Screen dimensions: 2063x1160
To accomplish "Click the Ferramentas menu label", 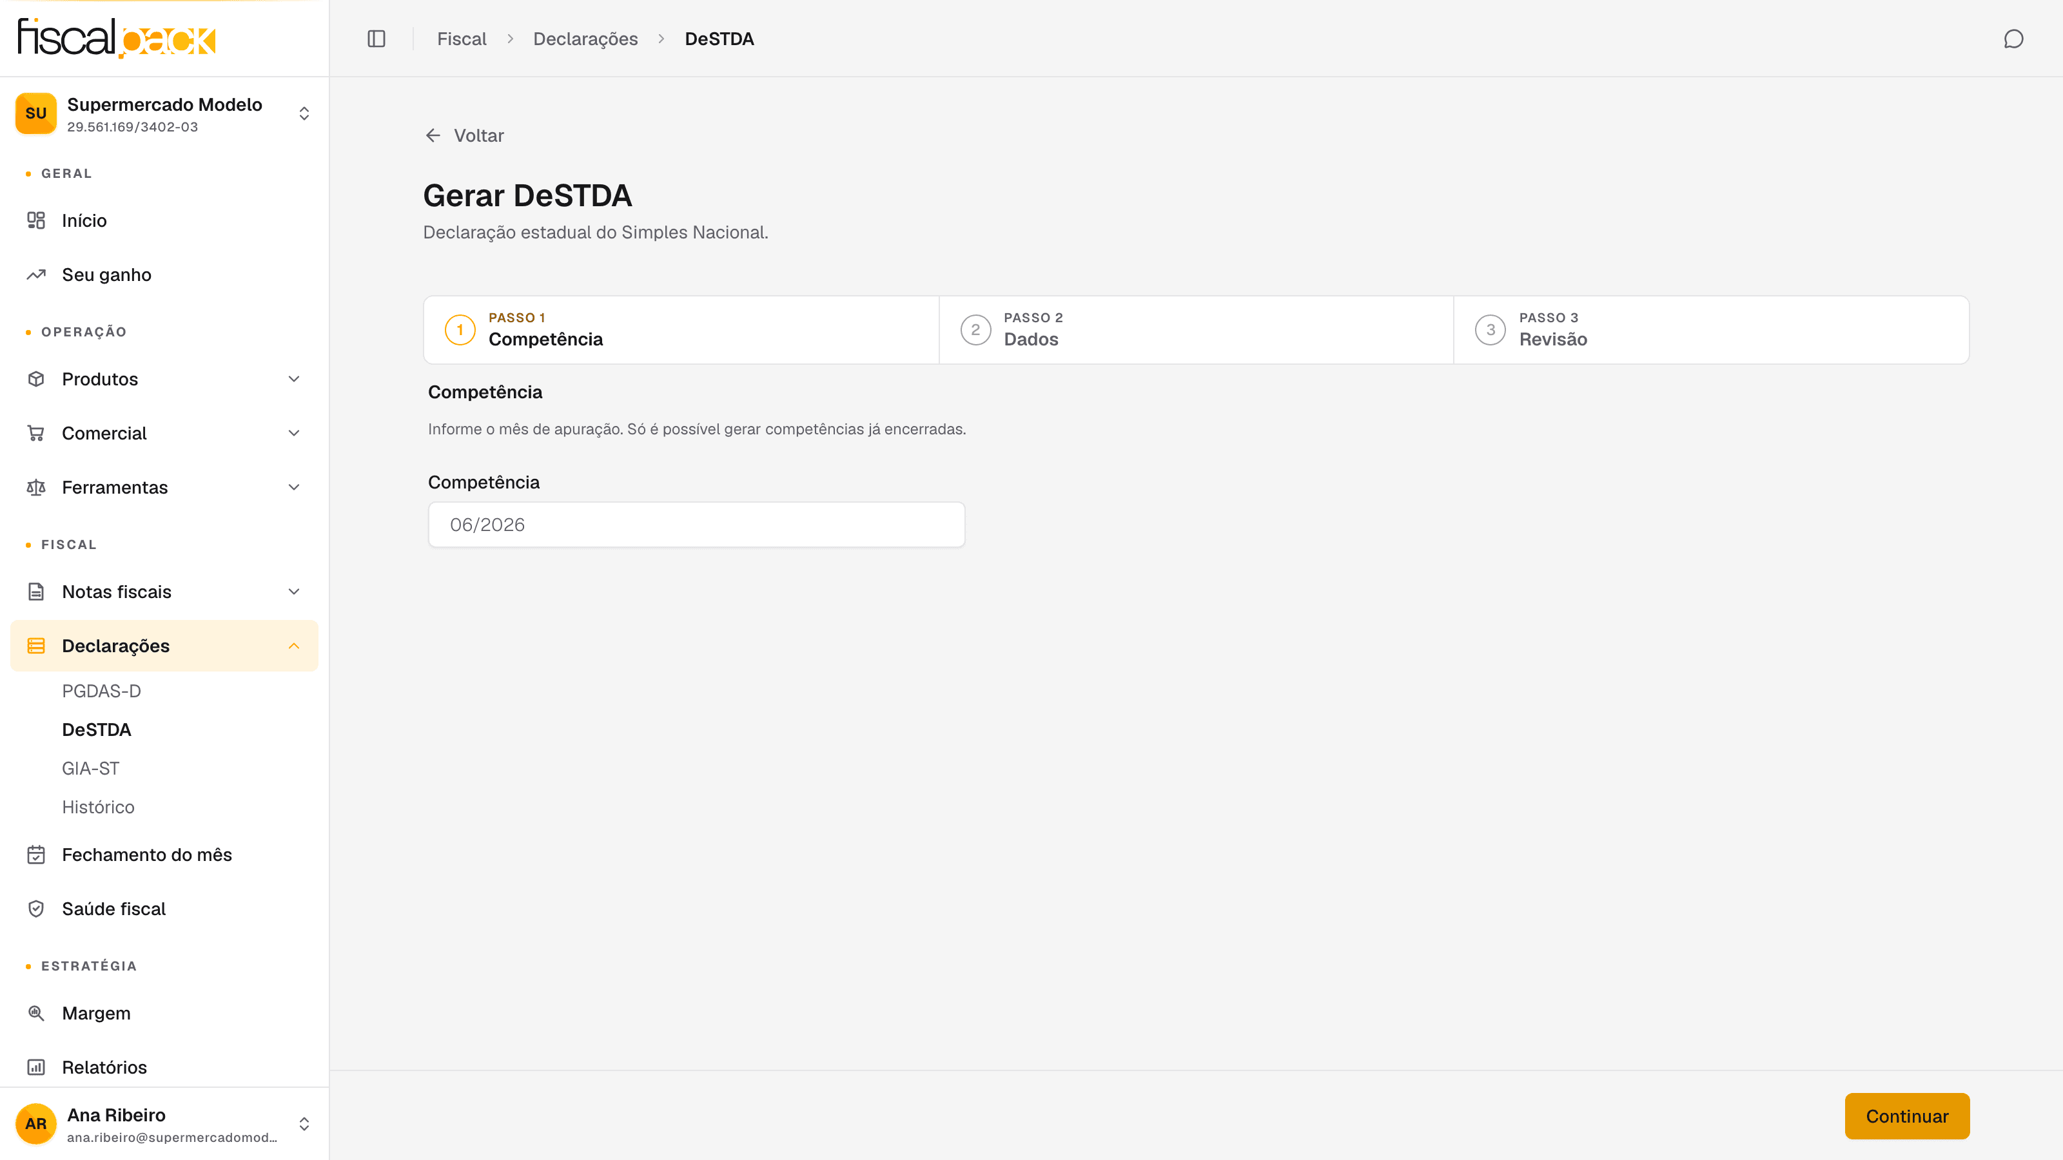I will coord(115,488).
